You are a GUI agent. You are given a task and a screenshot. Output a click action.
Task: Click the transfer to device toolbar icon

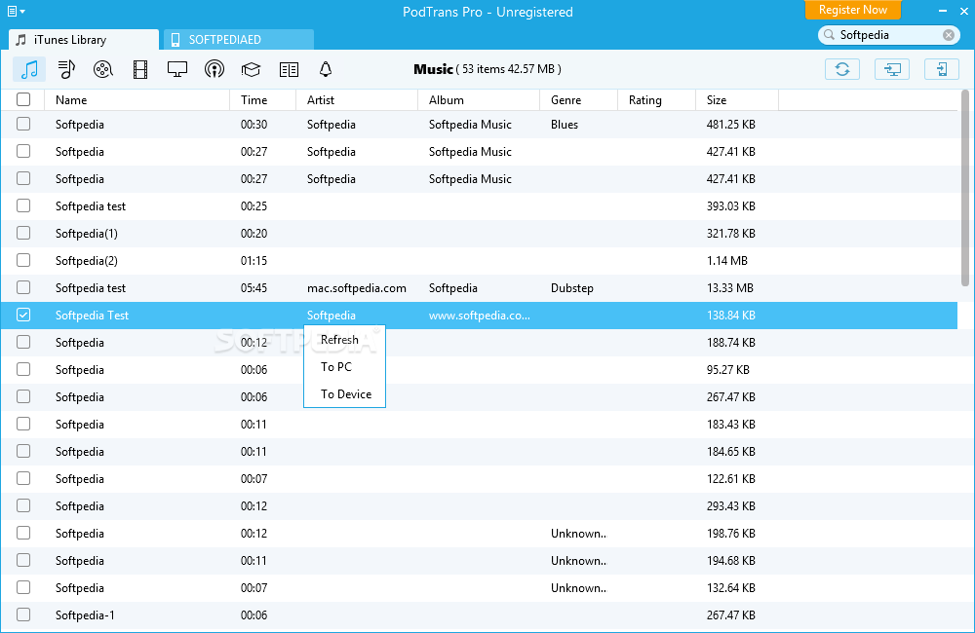click(x=941, y=69)
